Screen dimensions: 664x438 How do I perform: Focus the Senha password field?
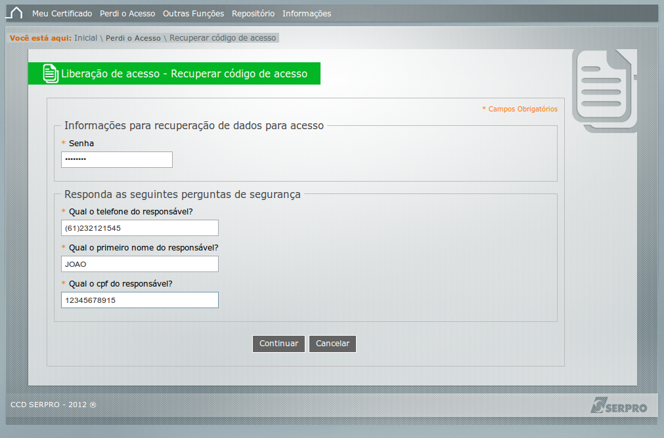coord(117,159)
